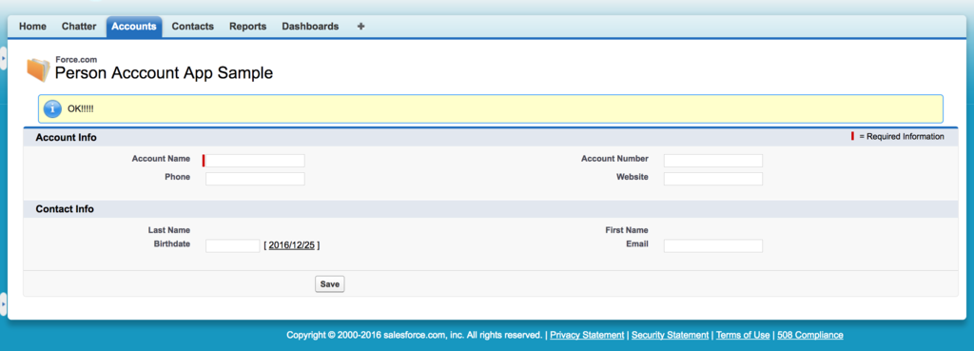Focus the Website input field
Screen dimensions: 974x351
tap(713, 179)
